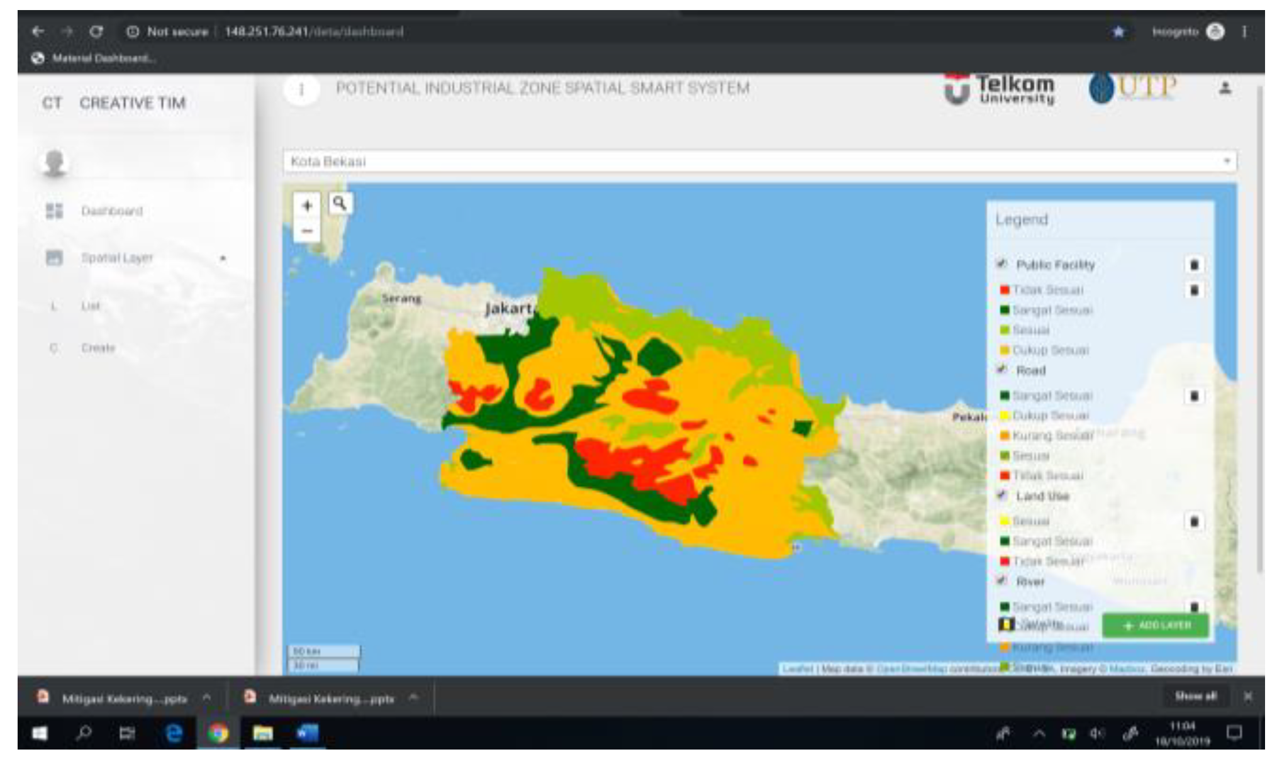Delete the Public Facility layer via trash icon
1277x764 pixels.
1194,265
